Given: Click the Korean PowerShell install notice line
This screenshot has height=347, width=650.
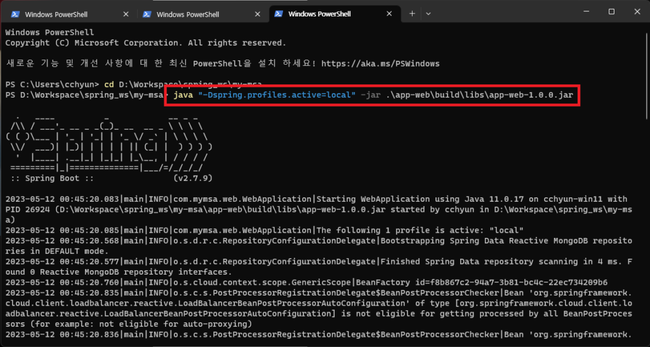Looking at the screenshot, I should point(222,64).
